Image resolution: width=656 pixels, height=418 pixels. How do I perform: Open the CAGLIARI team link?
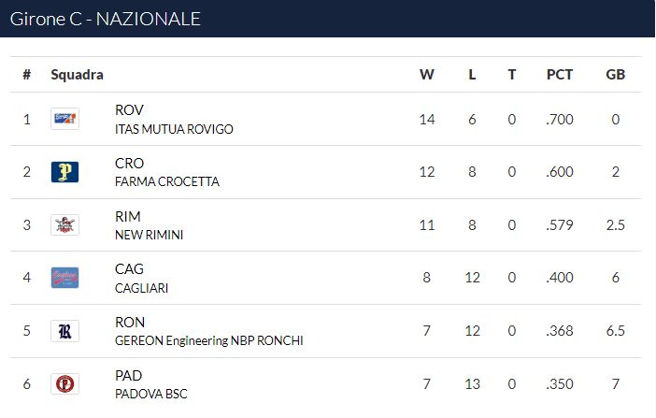tap(141, 288)
